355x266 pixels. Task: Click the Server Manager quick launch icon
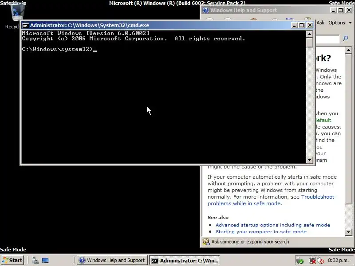pyautogui.click(x=35, y=261)
